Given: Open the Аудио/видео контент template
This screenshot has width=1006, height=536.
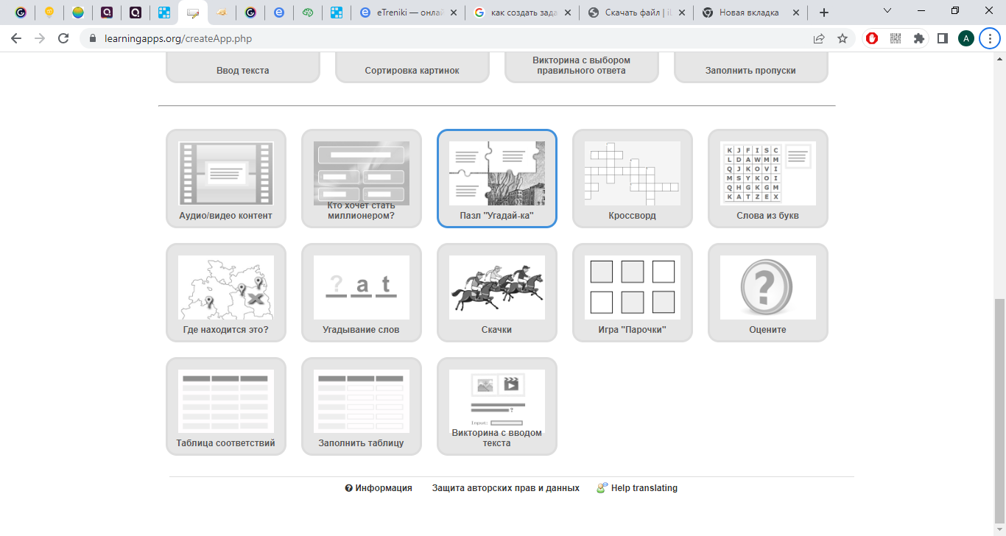Looking at the screenshot, I should (225, 178).
